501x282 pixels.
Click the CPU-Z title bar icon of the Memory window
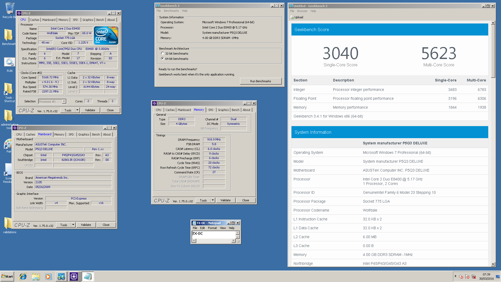[x=154, y=103]
